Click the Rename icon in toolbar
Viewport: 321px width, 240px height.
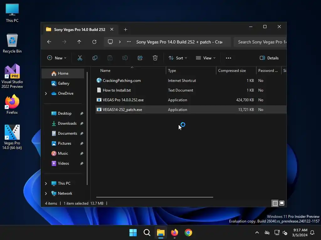point(125,58)
